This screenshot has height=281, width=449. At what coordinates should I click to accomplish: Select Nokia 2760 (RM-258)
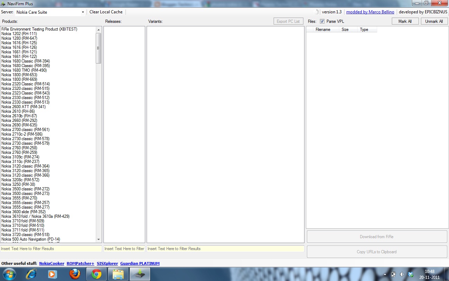tap(19, 148)
